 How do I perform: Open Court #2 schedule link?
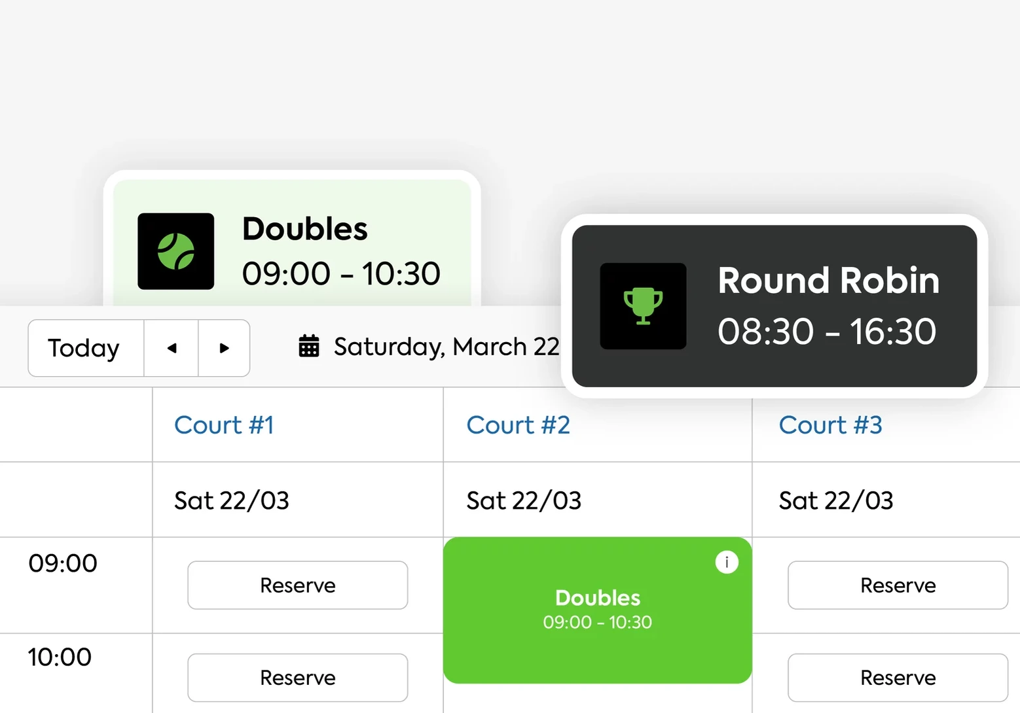[518, 425]
